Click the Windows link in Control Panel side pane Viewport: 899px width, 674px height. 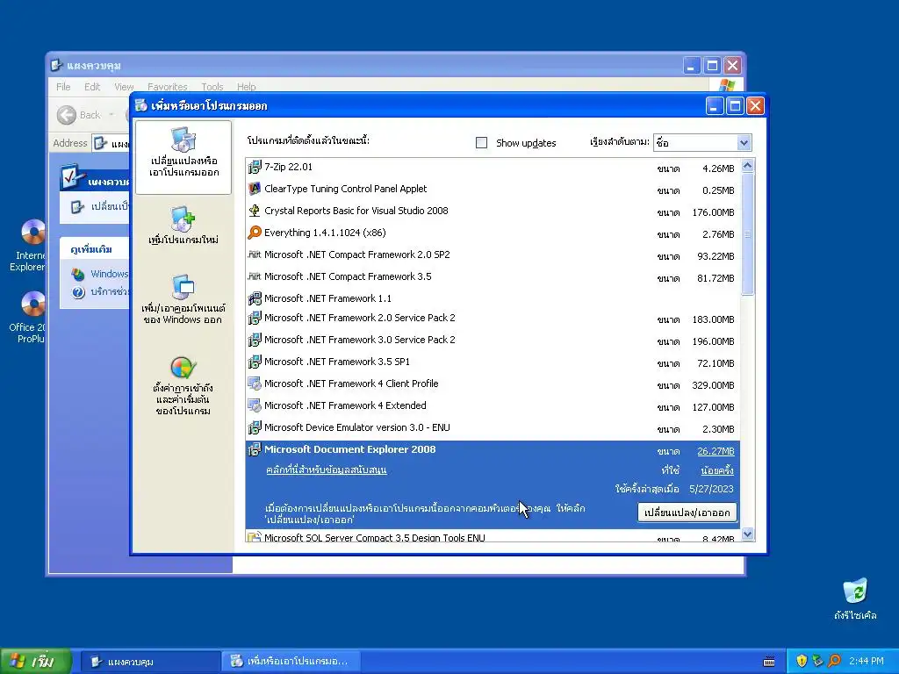pos(109,274)
